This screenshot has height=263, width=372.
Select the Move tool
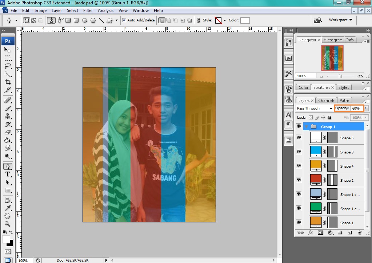(8, 50)
